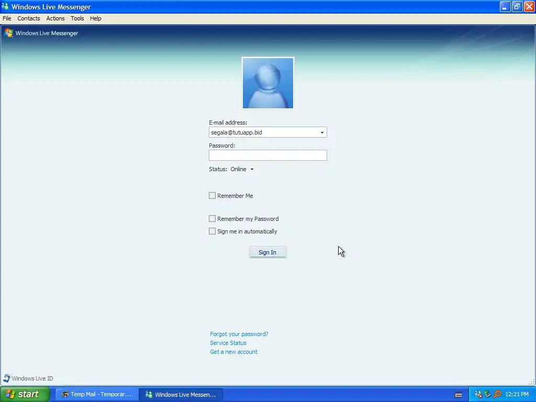Open the File menu
536x402 pixels.
point(7,18)
